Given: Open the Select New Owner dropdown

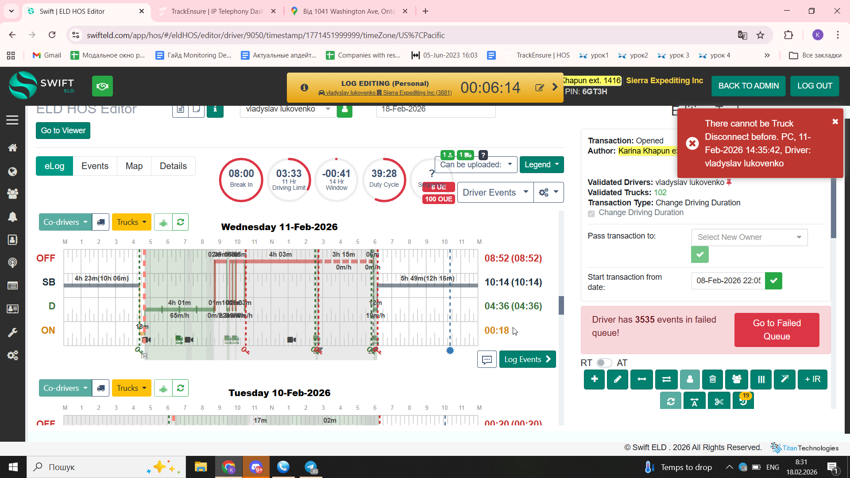Looking at the screenshot, I should (x=749, y=237).
